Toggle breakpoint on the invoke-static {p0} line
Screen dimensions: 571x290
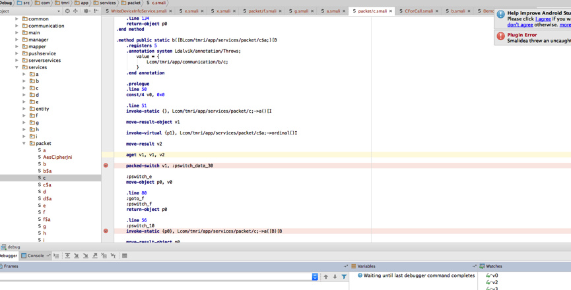click(x=106, y=231)
